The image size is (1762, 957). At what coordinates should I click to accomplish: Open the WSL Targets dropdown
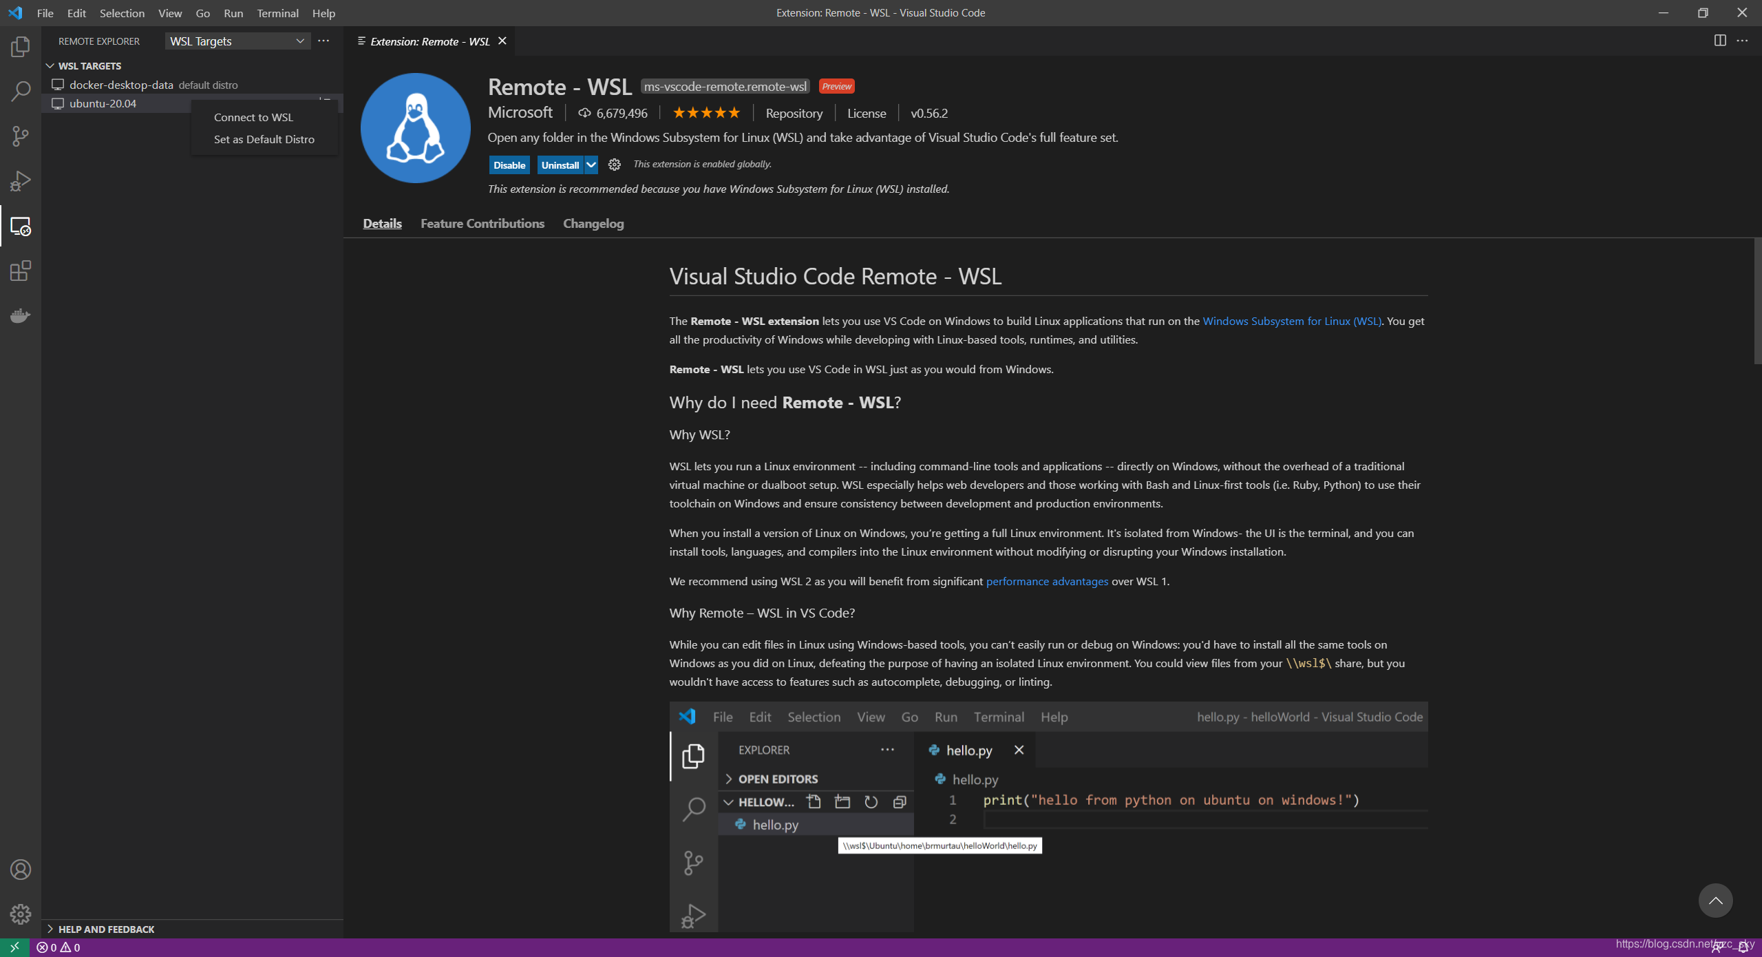[237, 41]
